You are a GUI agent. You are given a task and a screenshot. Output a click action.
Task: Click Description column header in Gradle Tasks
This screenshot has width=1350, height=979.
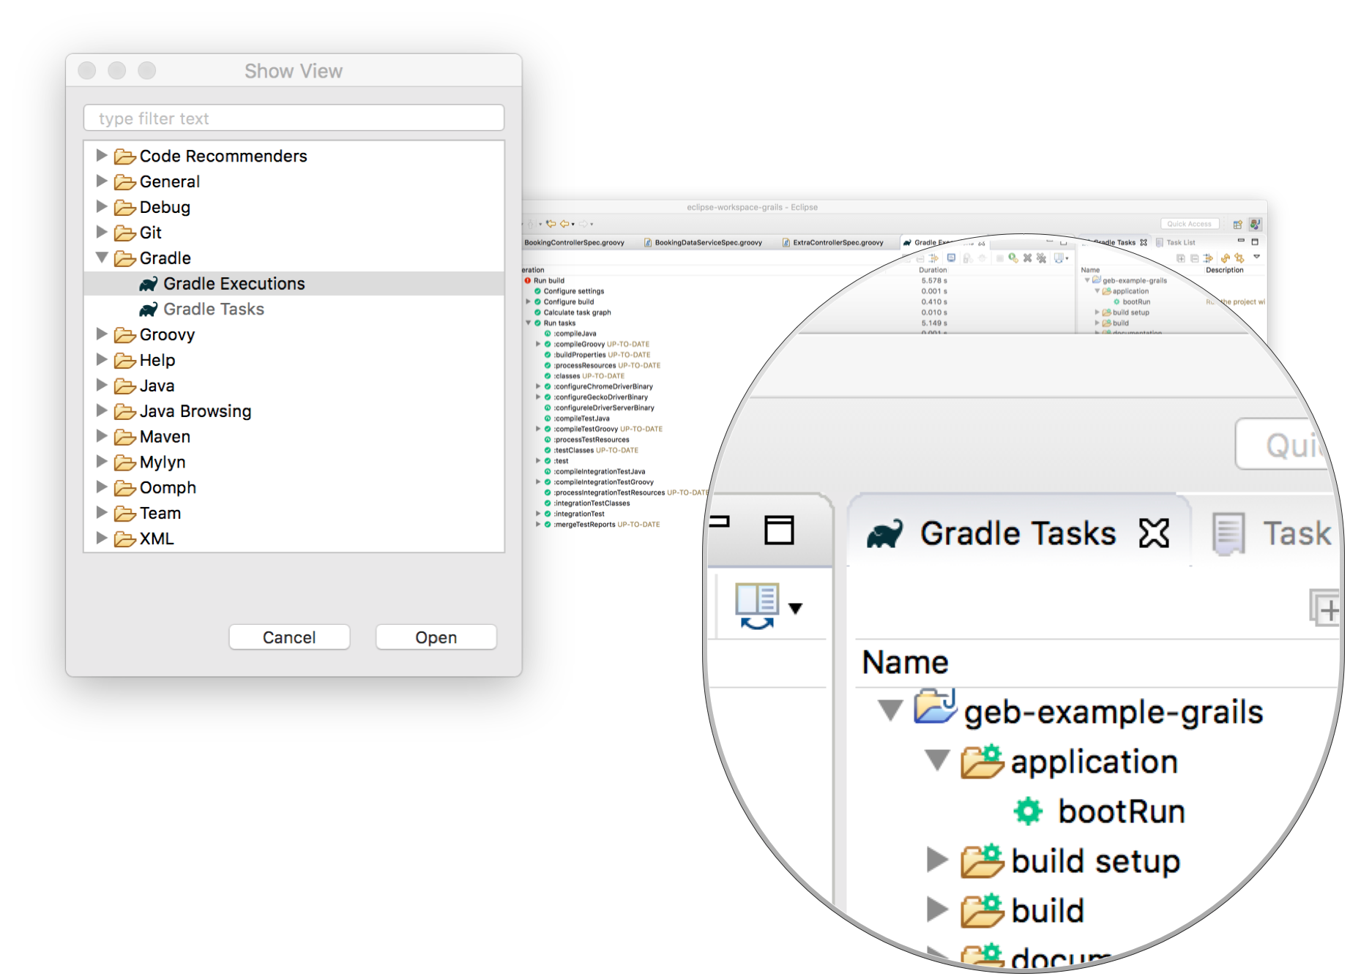[1225, 270]
